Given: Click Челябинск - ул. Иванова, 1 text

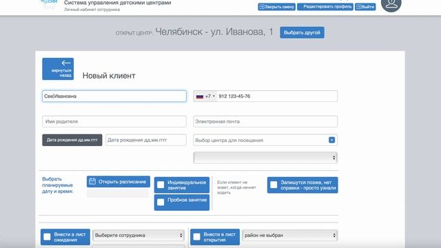Looking at the screenshot, I should (x=214, y=32).
